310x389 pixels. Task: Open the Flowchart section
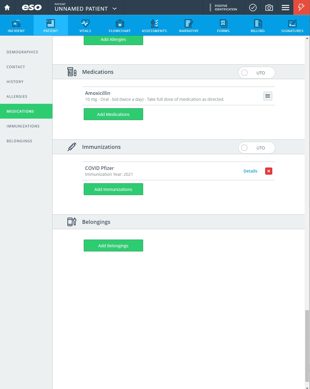(x=120, y=25)
